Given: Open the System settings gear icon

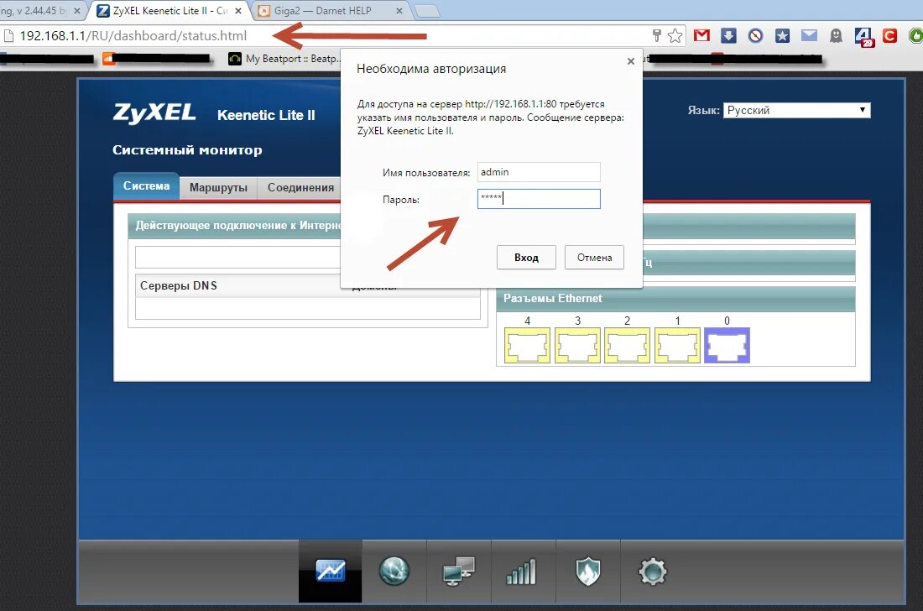Looking at the screenshot, I should [652, 572].
